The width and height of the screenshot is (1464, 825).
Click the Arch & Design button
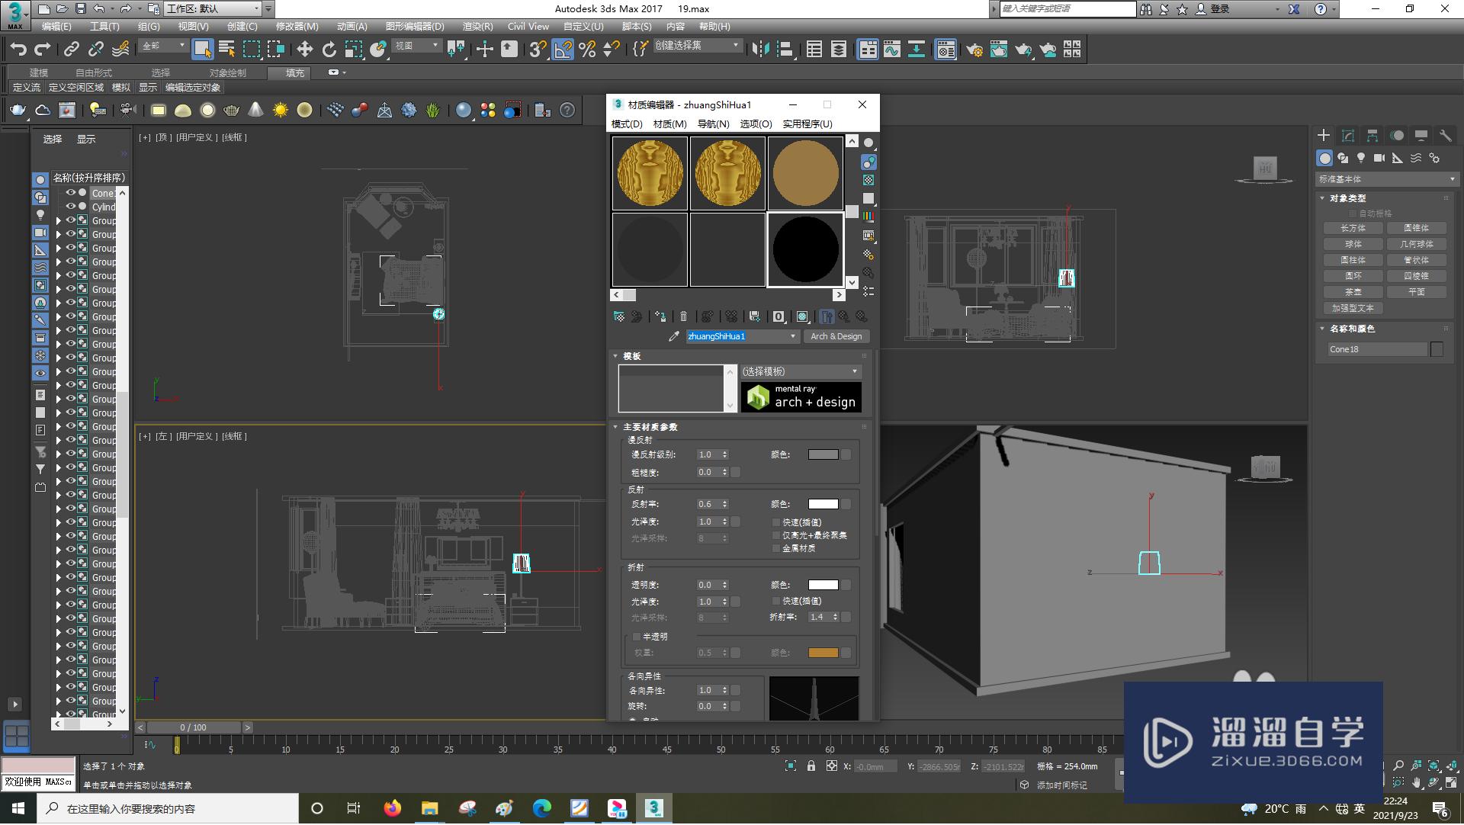click(836, 335)
